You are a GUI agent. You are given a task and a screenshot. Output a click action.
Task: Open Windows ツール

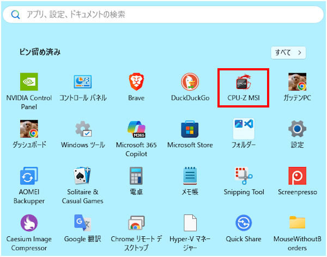pyautogui.click(x=83, y=129)
